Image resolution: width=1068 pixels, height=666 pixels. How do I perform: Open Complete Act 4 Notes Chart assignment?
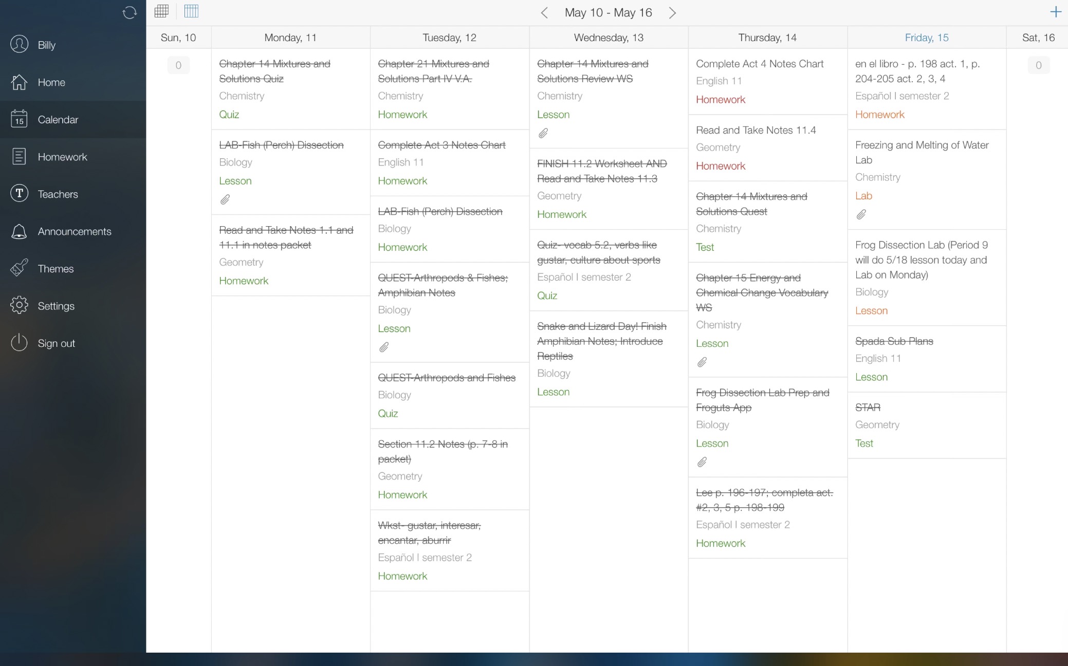[x=760, y=64]
